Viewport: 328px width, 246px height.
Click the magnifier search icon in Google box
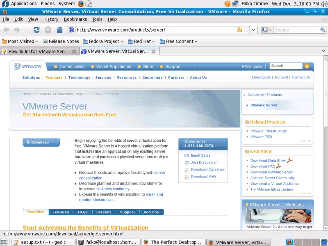323,30
